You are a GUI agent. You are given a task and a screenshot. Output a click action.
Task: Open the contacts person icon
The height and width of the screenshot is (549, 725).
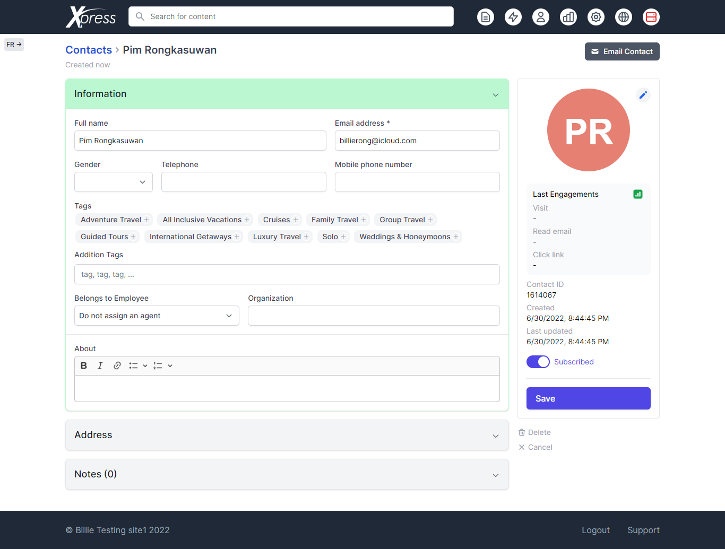click(540, 17)
